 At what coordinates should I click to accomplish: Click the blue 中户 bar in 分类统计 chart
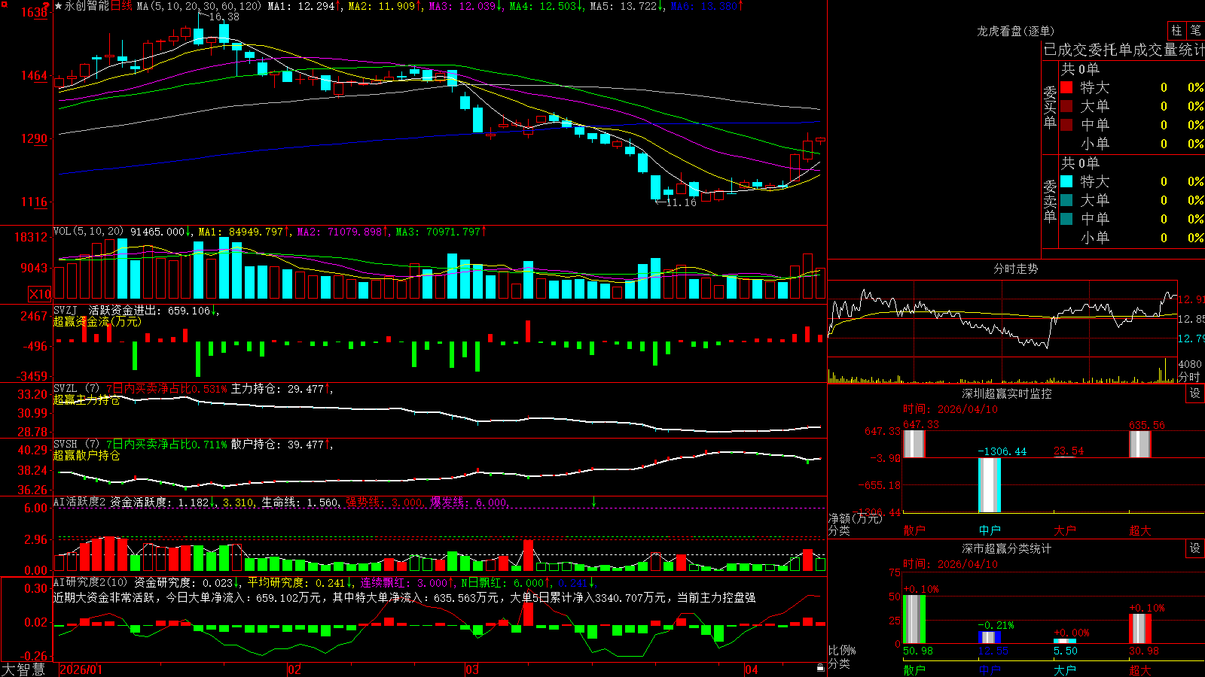tap(990, 638)
